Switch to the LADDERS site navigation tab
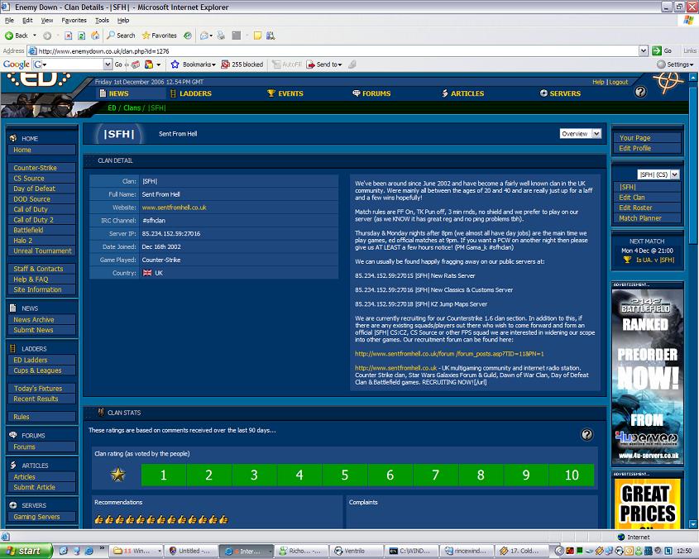The image size is (699, 559). coord(191,93)
